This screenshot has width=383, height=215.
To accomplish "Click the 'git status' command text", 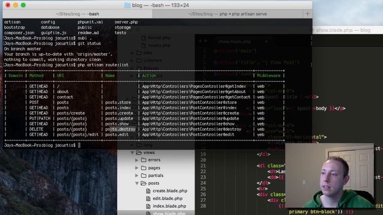I will tap(89, 44).
